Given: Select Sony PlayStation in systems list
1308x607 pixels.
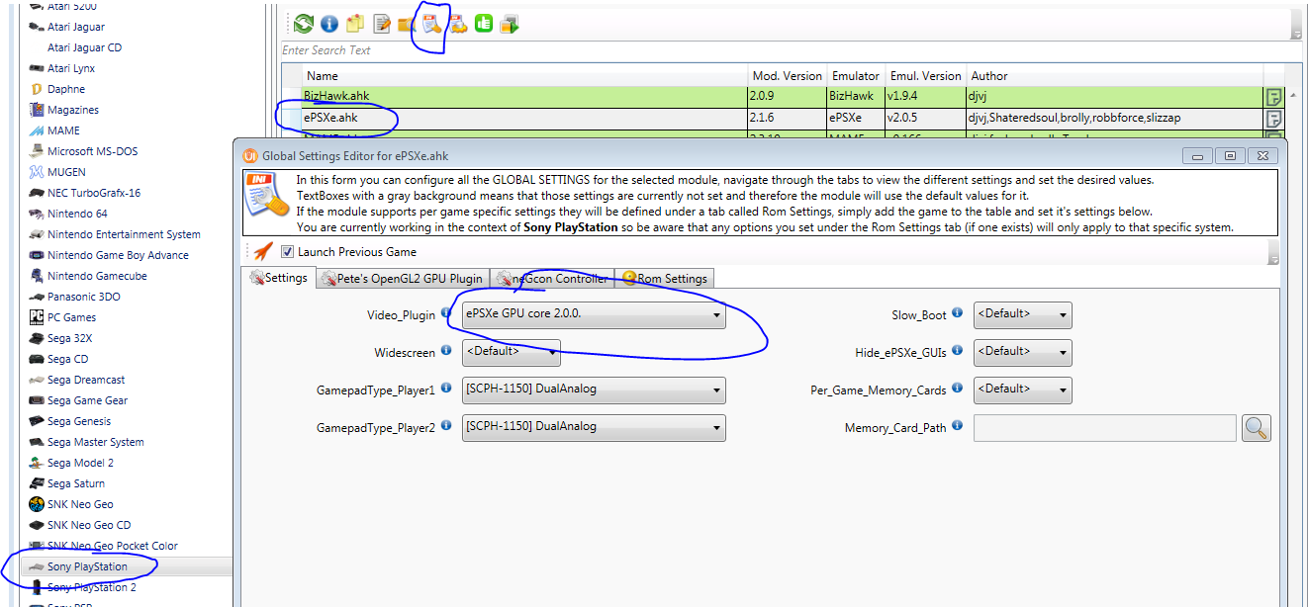Looking at the screenshot, I should tap(87, 566).
